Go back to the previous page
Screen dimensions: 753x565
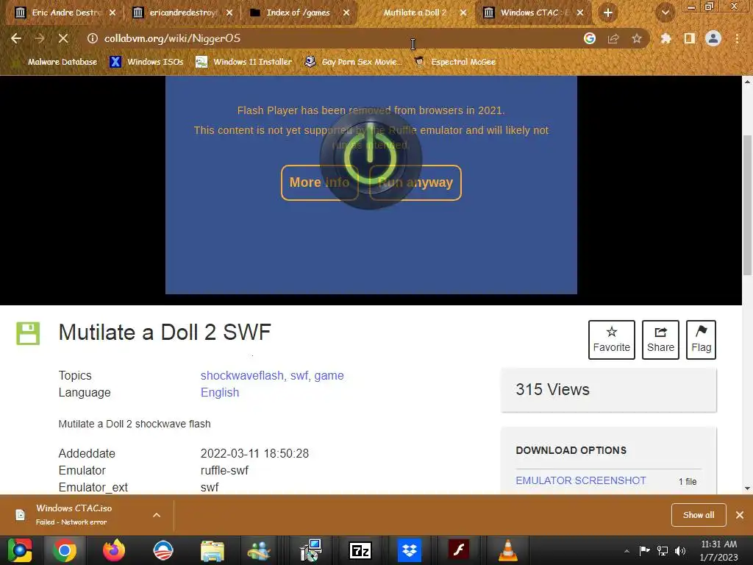[16, 38]
